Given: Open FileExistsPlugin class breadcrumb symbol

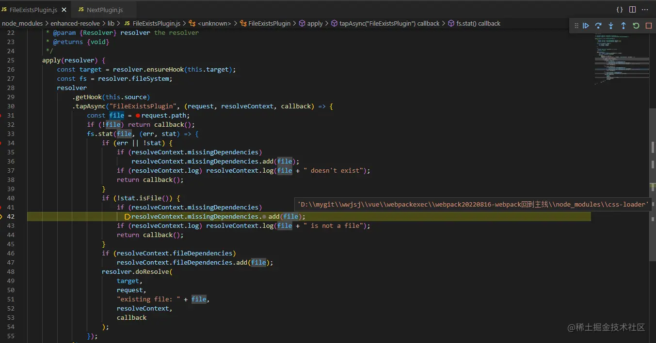Looking at the screenshot, I should tap(265, 23).
